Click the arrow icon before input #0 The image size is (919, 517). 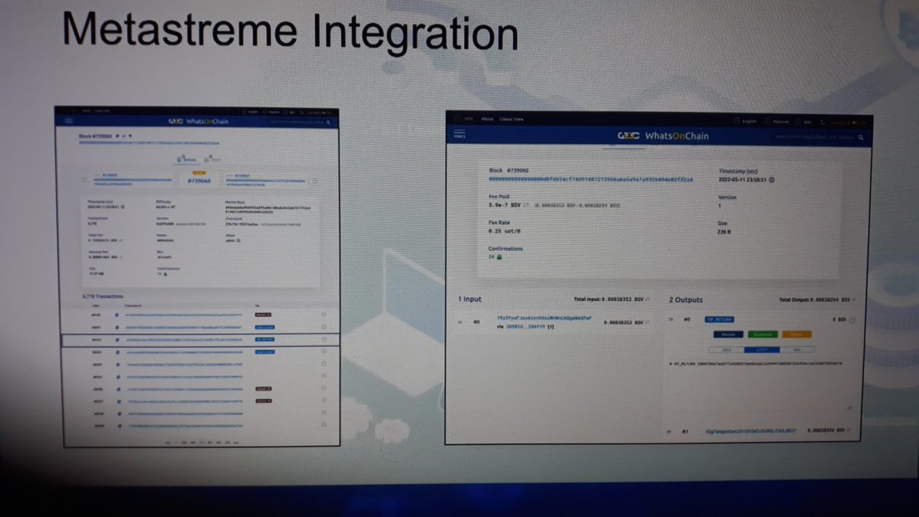460,322
